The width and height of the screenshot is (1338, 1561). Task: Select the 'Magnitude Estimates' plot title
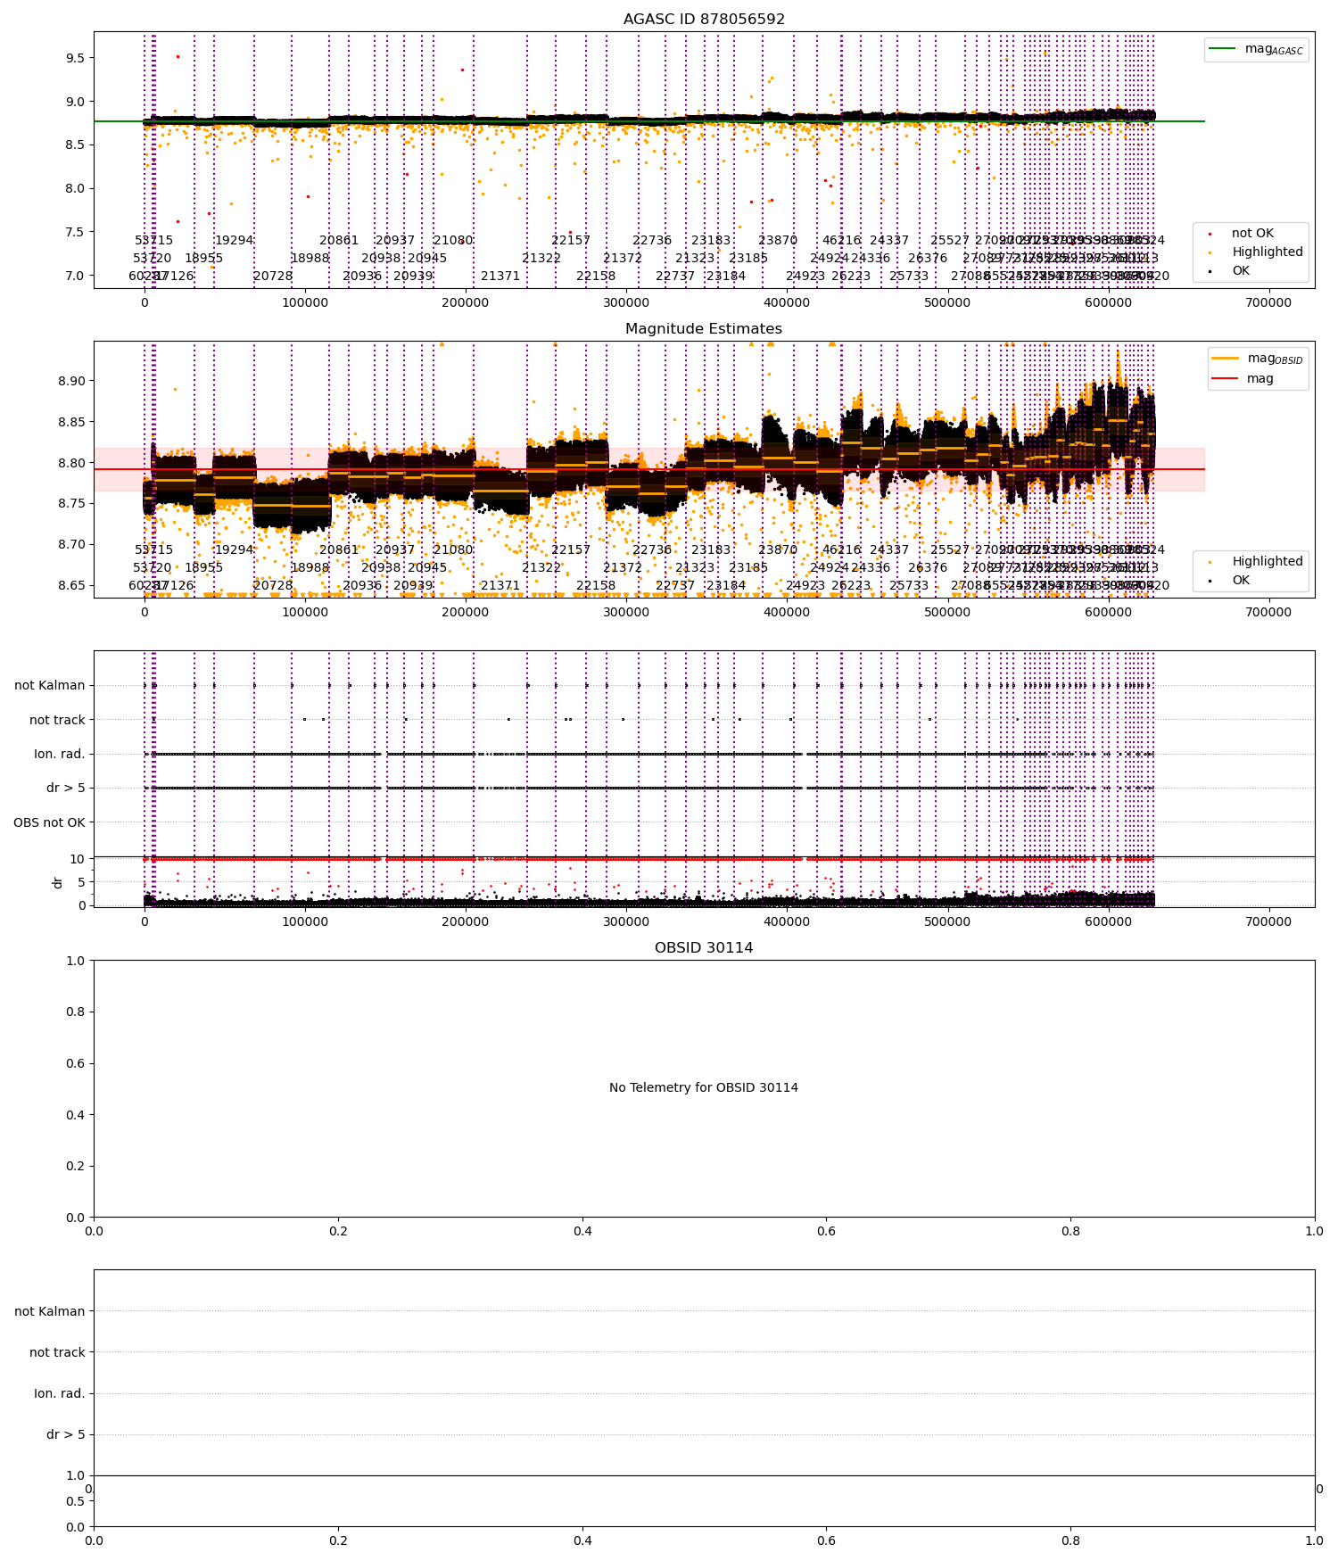[704, 329]
